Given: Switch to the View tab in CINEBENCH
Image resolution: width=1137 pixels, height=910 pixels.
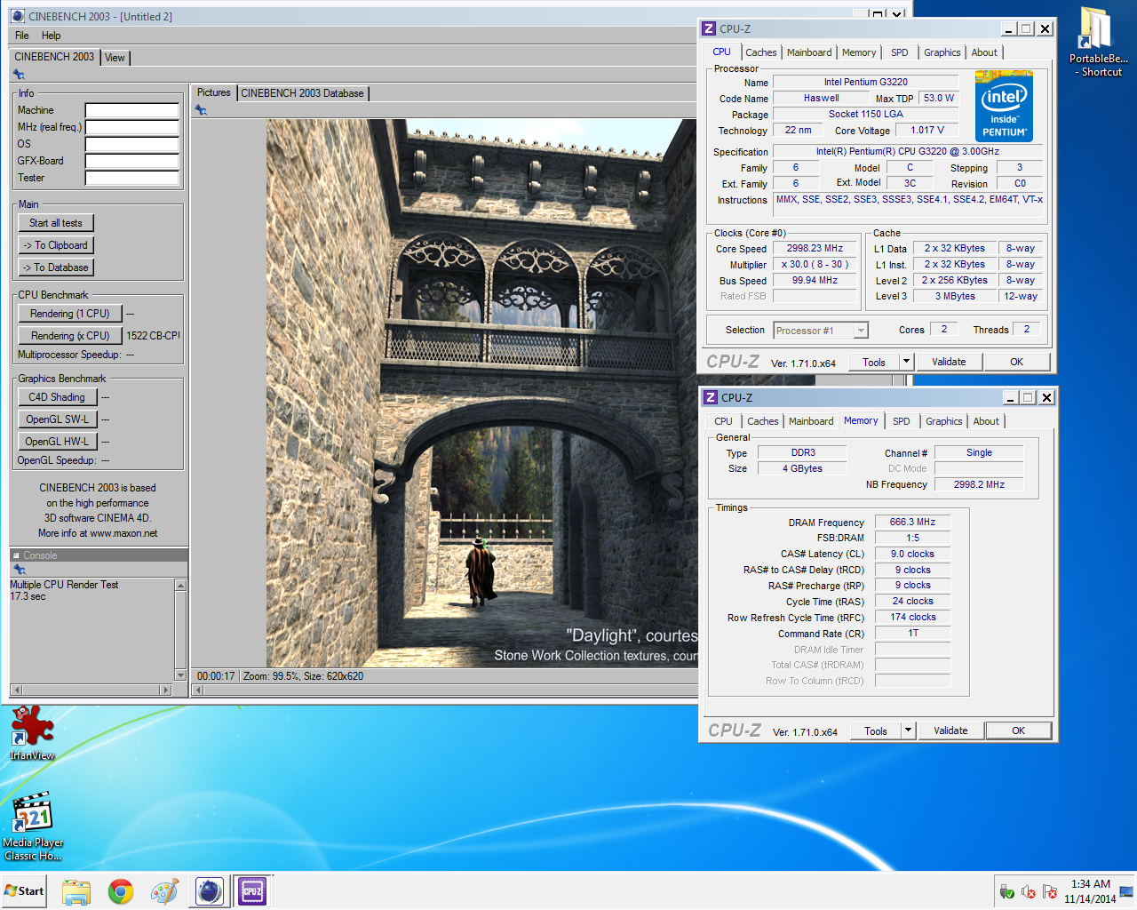Looking at the screenshot, I should pos(115,58).
